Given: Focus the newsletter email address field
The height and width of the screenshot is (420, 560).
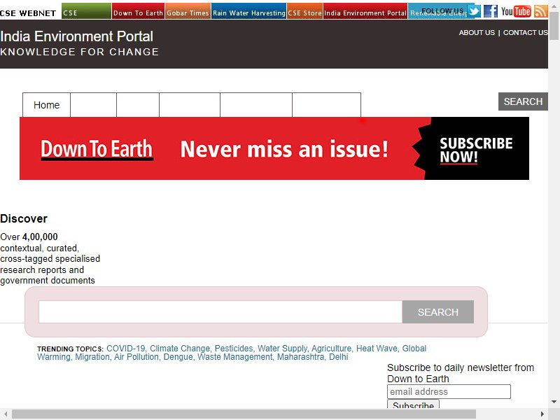Looking at the screenshot, I should point(449,392).
